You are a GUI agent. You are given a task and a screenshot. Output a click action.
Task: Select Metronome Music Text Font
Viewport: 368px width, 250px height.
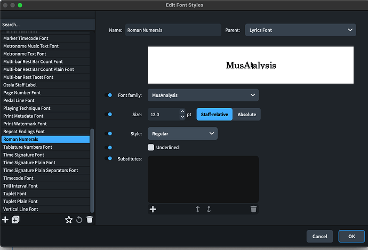tap(45, 46)
